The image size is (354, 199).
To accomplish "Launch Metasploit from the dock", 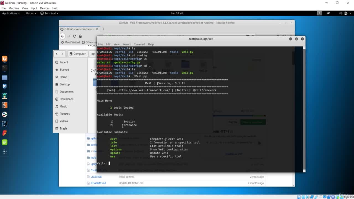I will pos(4,86).
